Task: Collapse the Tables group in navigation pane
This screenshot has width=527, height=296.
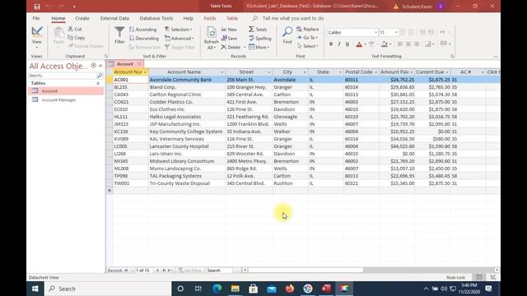Action: click(98, 83)
